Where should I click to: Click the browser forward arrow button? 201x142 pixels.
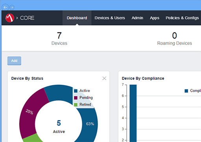coord(12,7)
